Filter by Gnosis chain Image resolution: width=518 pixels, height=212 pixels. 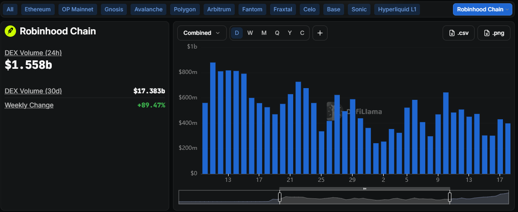click(114, 9)
